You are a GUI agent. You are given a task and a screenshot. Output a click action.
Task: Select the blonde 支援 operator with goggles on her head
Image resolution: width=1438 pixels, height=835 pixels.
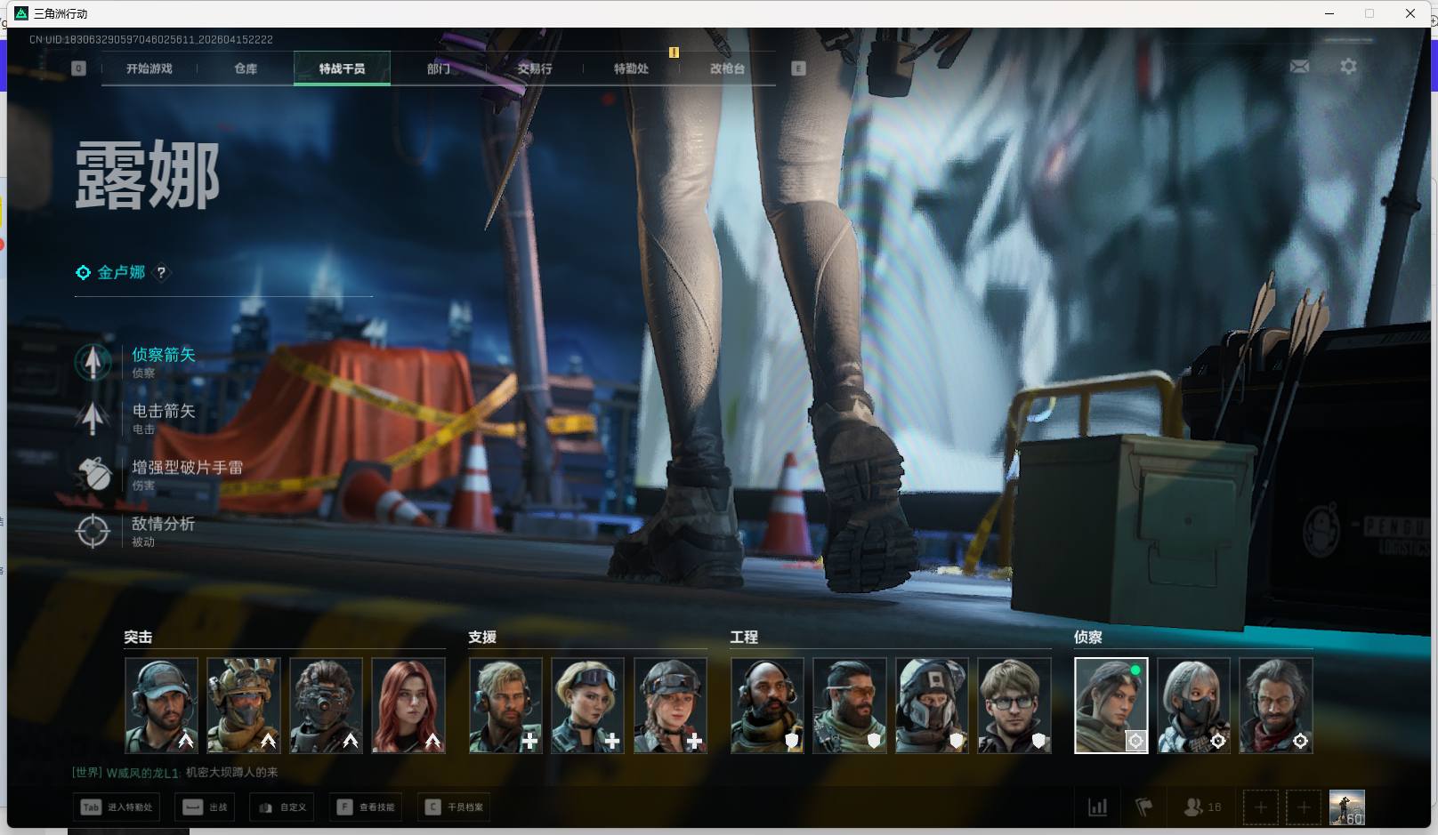[588, 705]
